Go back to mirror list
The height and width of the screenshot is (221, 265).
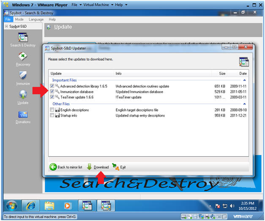pos(66,167)
